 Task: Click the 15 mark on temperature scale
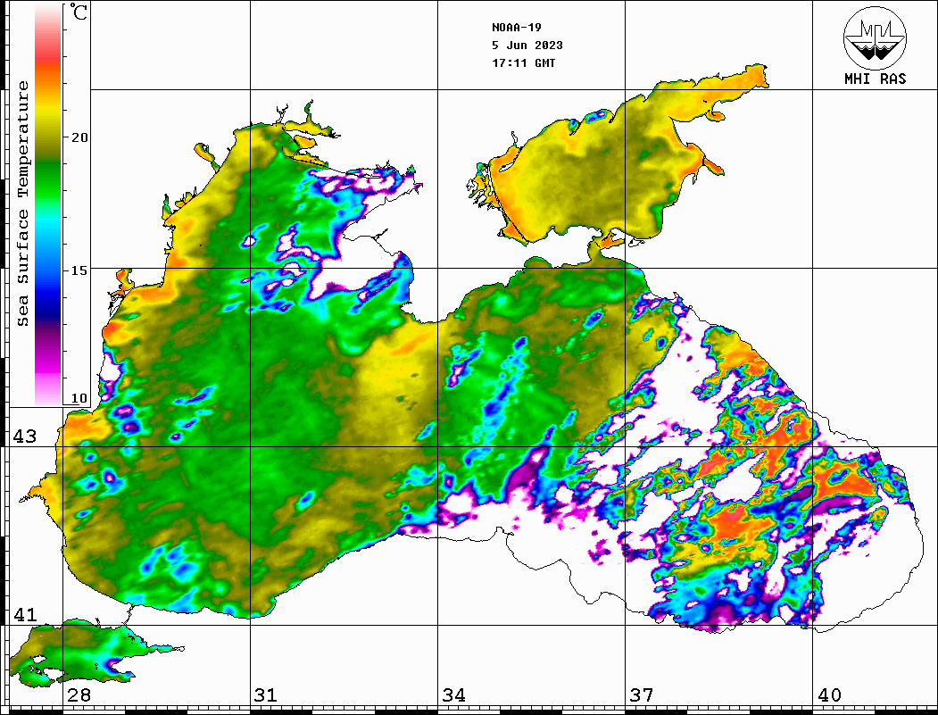79,270
